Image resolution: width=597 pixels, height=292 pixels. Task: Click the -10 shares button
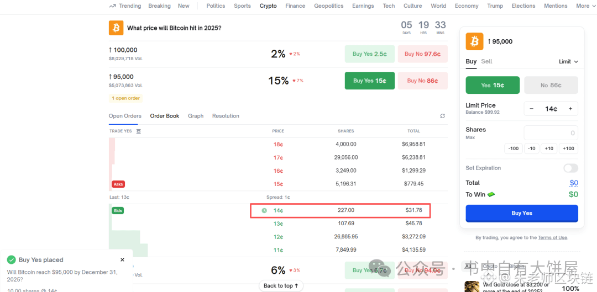(x=532, y=148)
